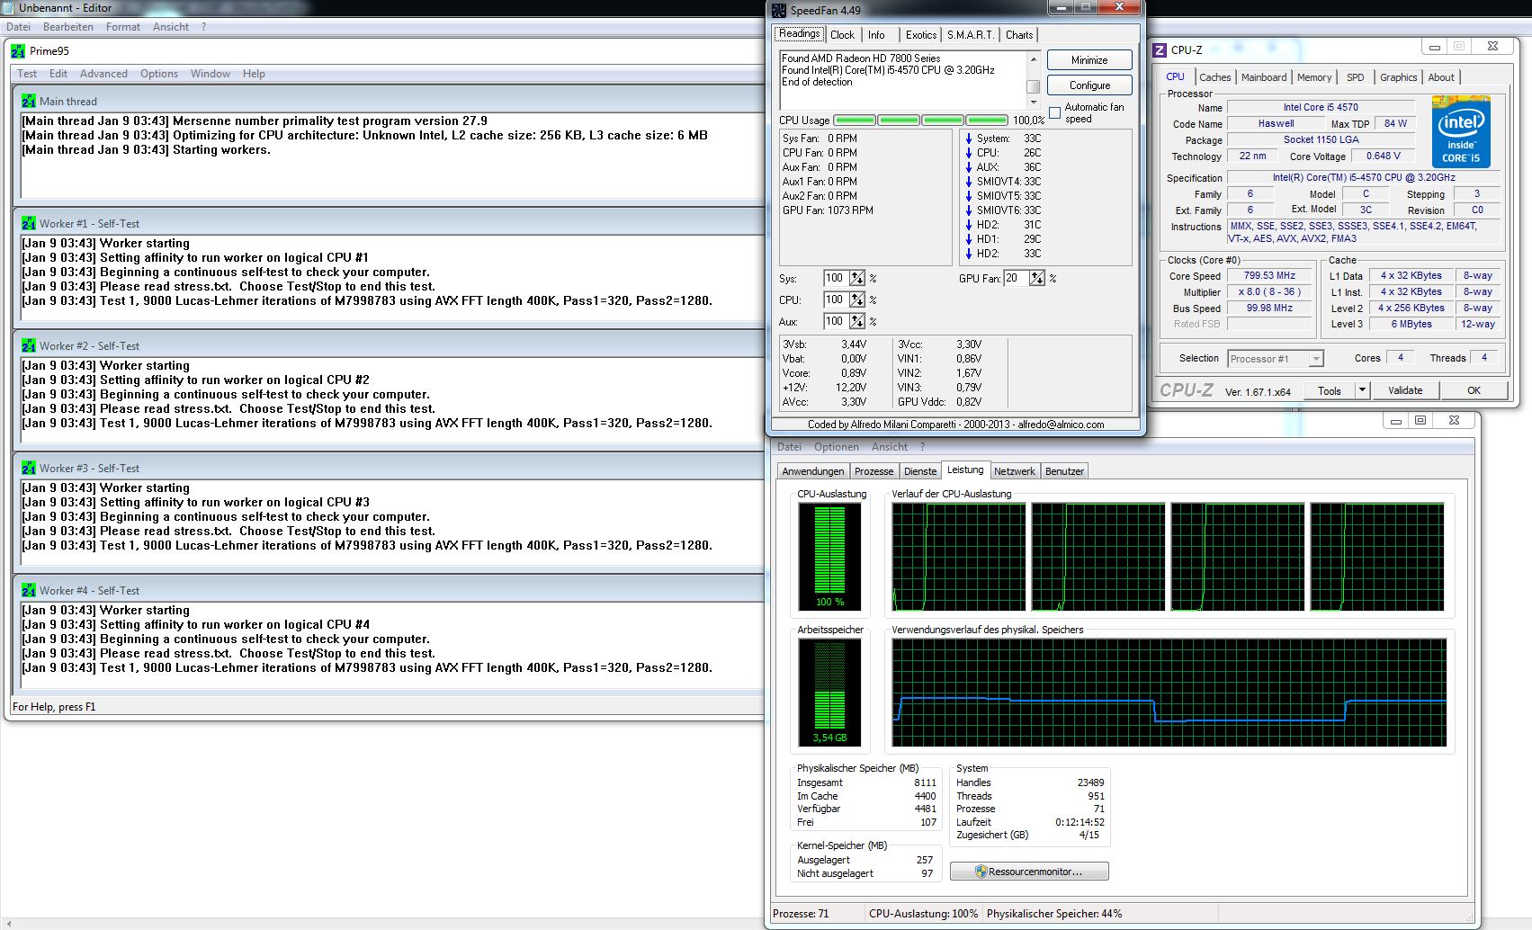This screenshot has width=1532, height=930.
Task: Click the arrow icon beside HD1 temperature
Action: (x=969, y=239)
